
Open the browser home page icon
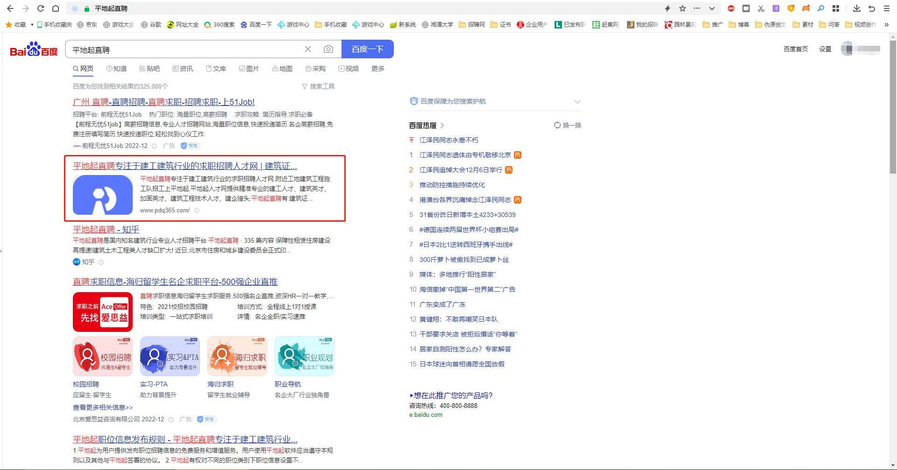[55, 8]
